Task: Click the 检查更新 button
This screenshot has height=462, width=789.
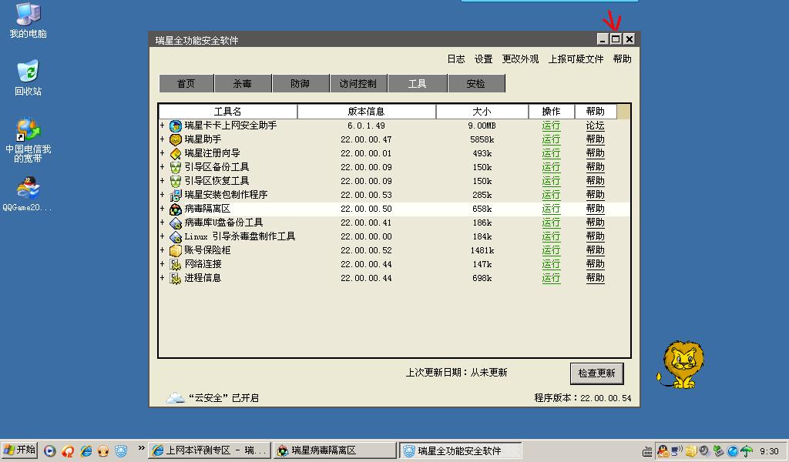Action: pos(597,373)
